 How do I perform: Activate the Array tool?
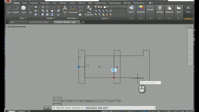point(52,15)
